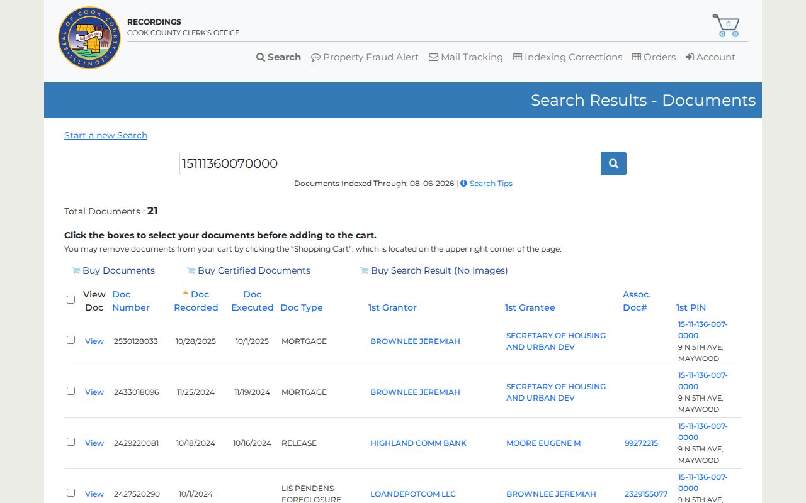Click grantor LOANDEPOTCOM LLC
Viewport: 806px width, 503px height.
(413, 494)
